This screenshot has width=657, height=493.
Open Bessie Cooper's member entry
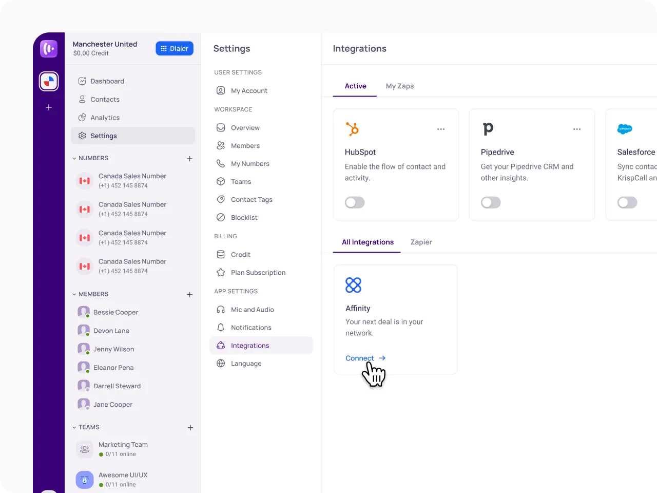108,312
